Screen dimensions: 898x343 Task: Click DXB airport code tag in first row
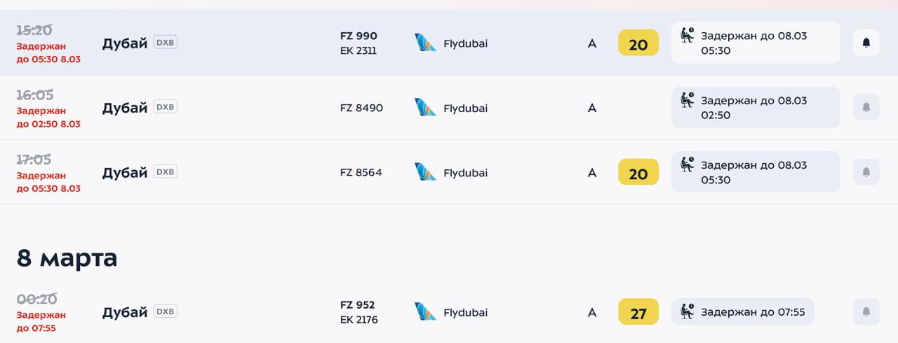(x=166, y=42)
